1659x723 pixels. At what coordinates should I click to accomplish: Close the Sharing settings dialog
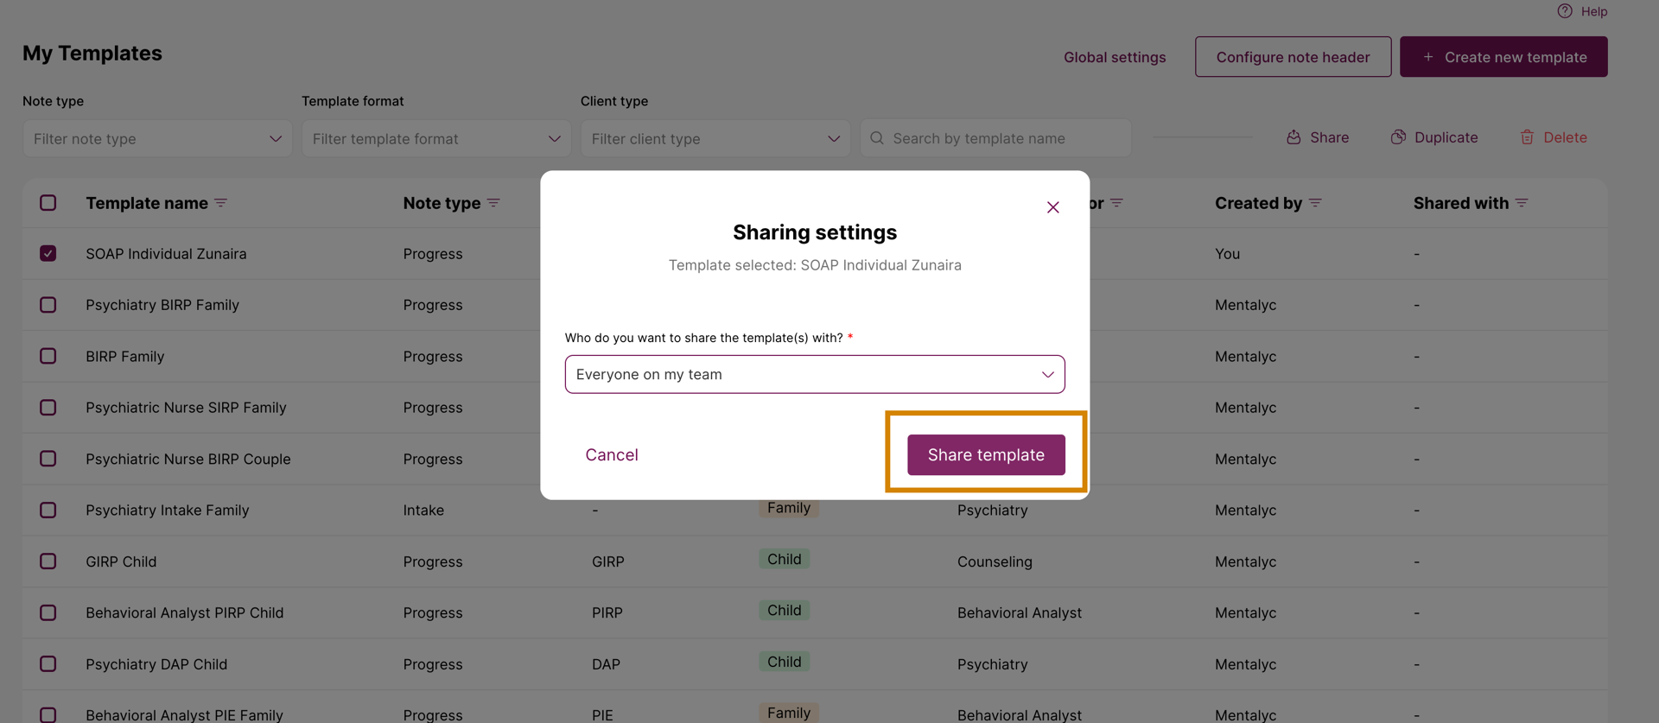coord(1052,207)
